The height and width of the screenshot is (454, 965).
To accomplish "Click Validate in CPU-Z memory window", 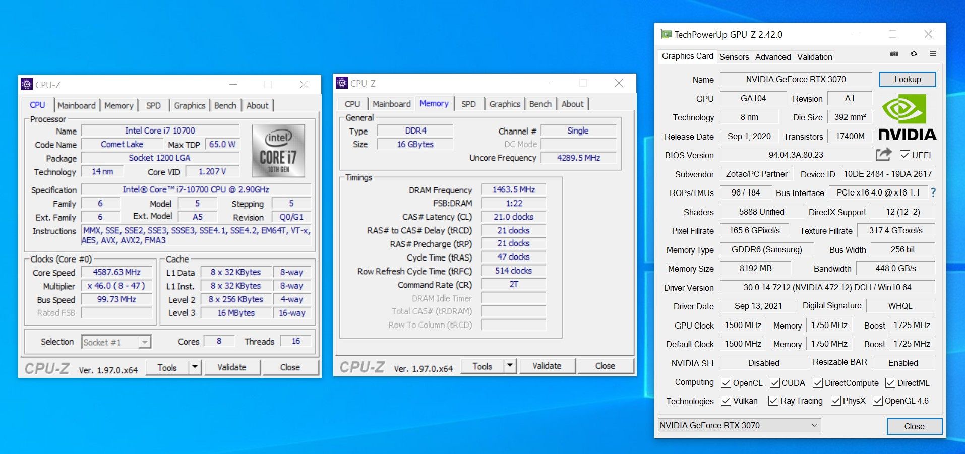I will click(x=547, y=366).
